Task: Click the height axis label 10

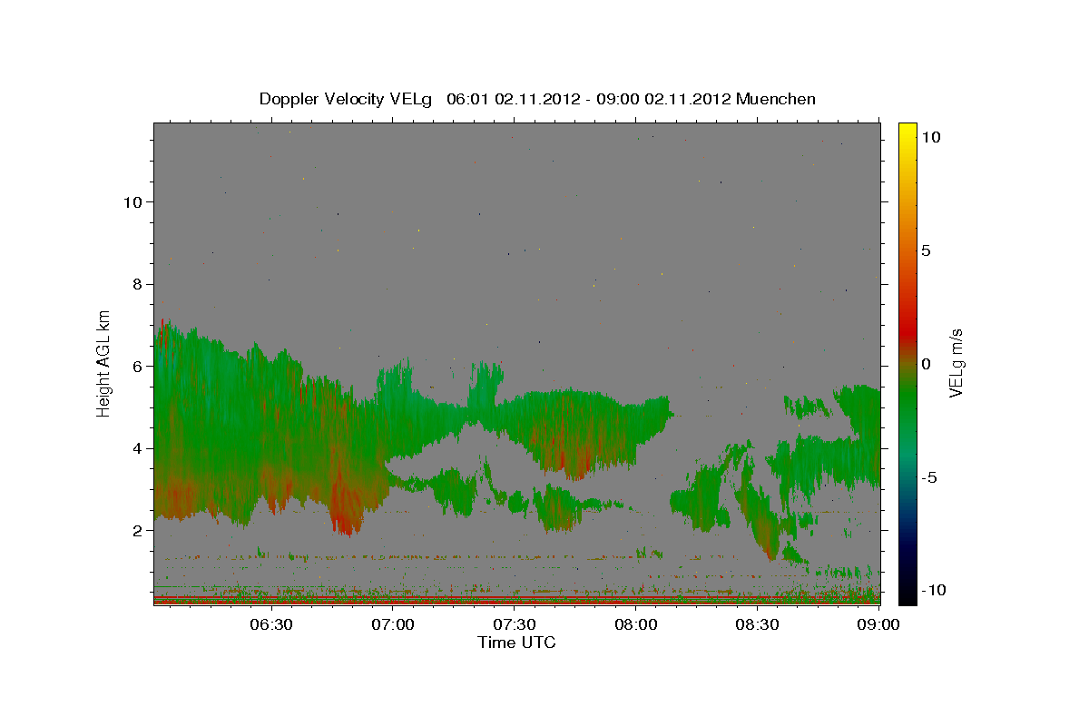Action: (132, 201)
